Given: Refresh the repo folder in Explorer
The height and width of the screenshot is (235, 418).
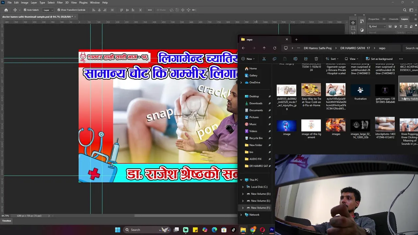Looking at the screenshot, I should click(x=275, y=48).
